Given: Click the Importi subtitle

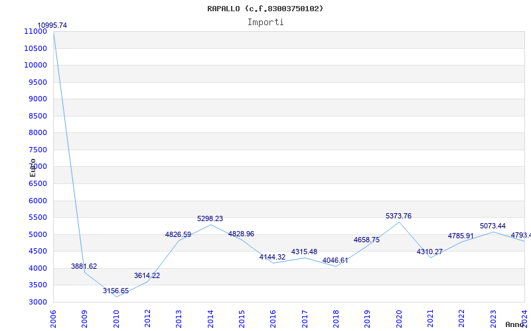Looking at the screenshot, I should tap(265, 23).
